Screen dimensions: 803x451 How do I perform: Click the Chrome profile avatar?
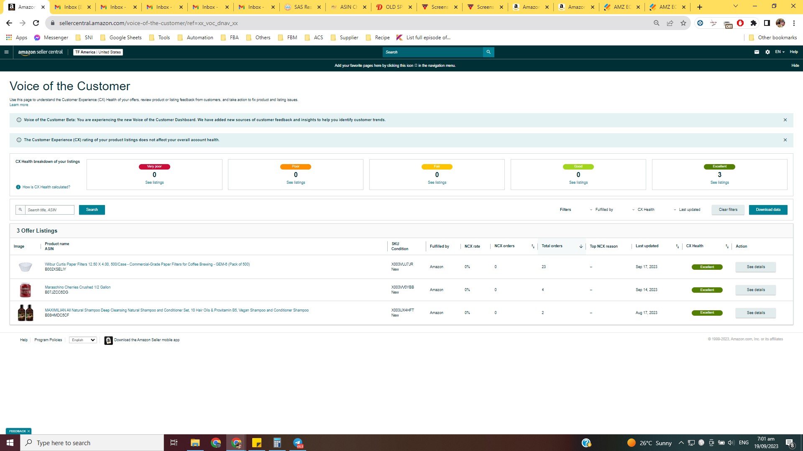[x=780, y=23]
